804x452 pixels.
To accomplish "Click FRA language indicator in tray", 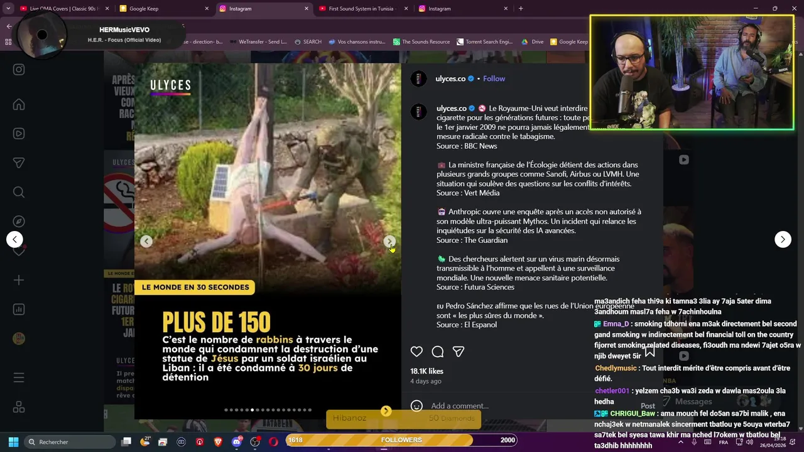I will point(723,443).
